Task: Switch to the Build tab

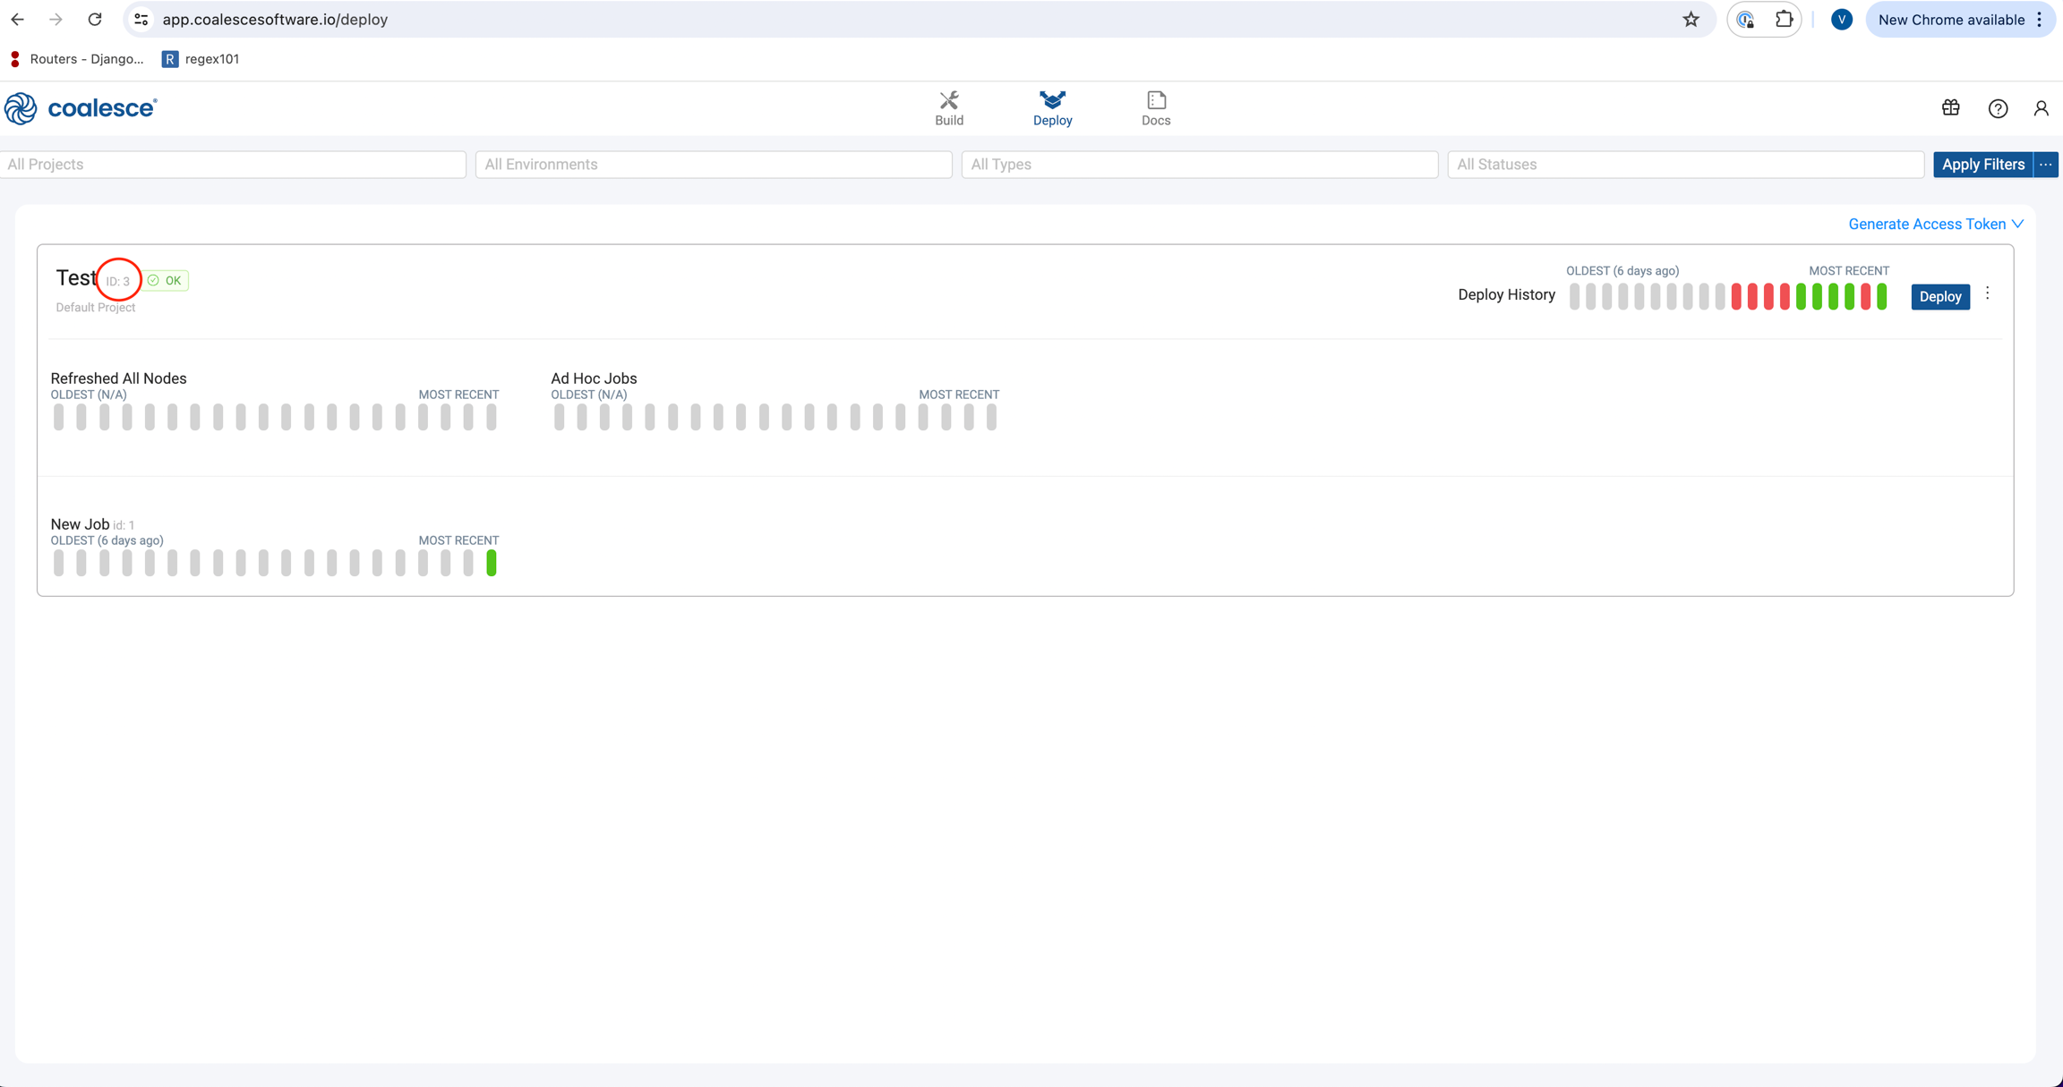Action: click(949, 108)
